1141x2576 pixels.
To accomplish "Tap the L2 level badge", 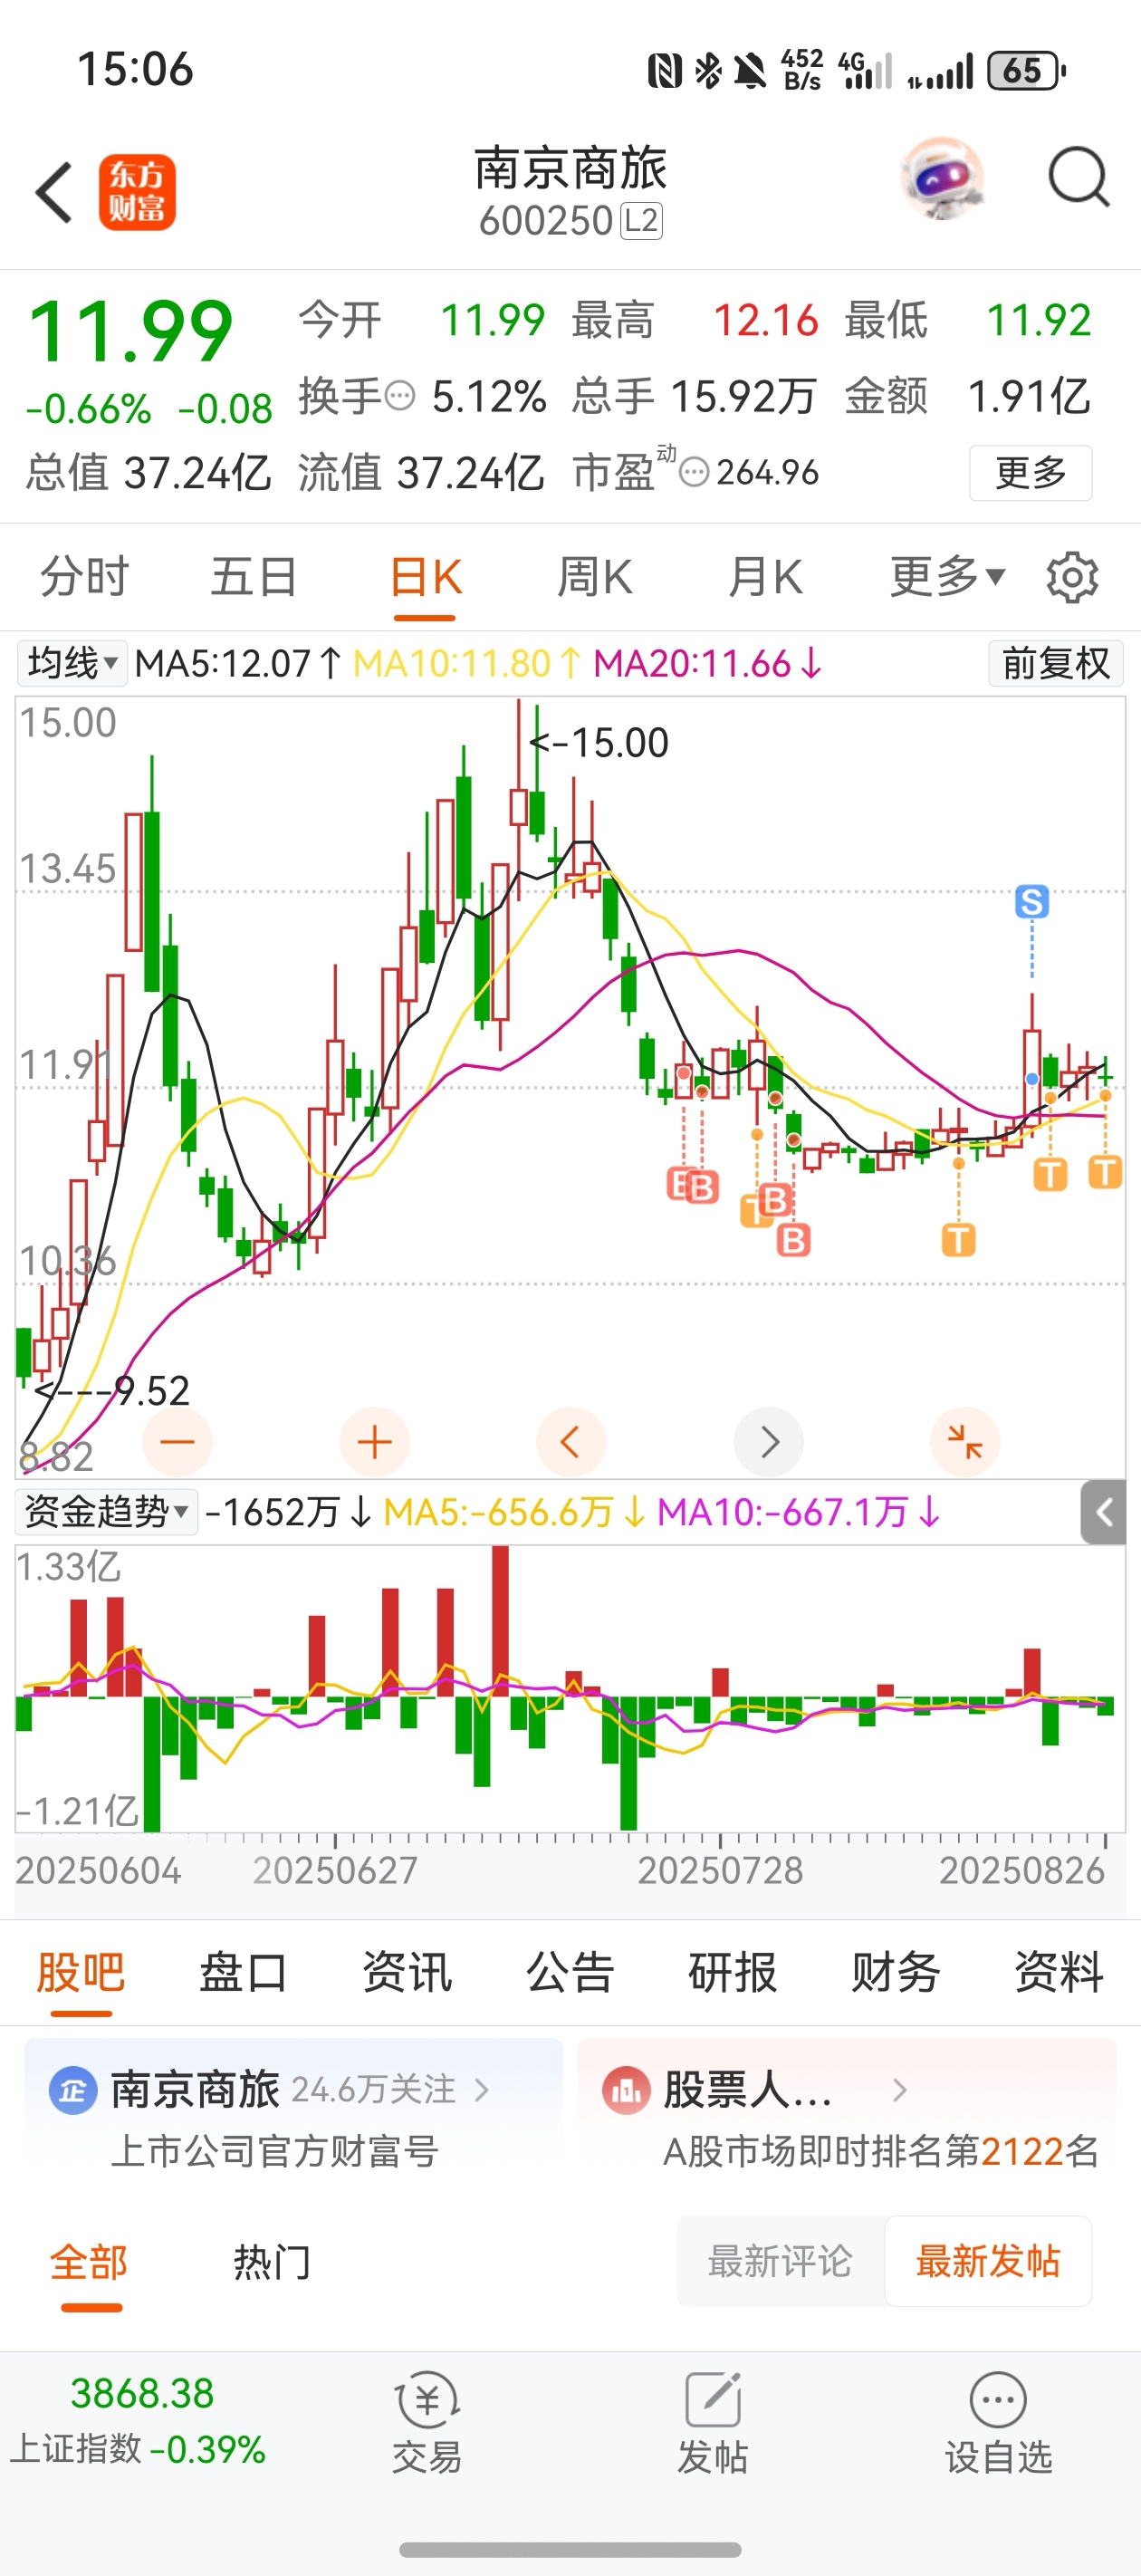I will click(x=641, y=220).
